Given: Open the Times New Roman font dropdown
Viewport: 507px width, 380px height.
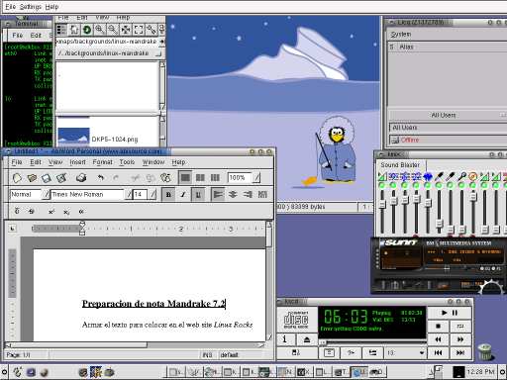Looking at the screenshot, I should pyautogui.click(x=129, y=195).
